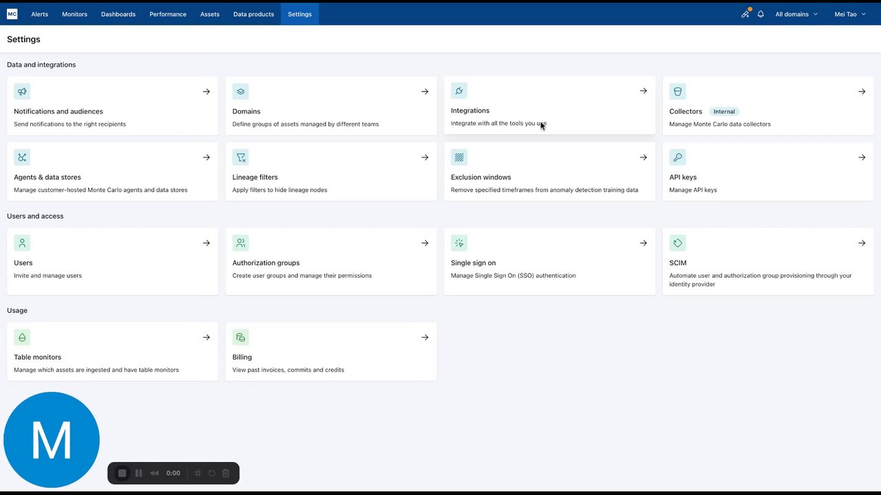Click the arrow on the SCIM card
Image resolution: width=881 pixels, height=495 pixels.
pyautogui.click(x=862, y=243)
